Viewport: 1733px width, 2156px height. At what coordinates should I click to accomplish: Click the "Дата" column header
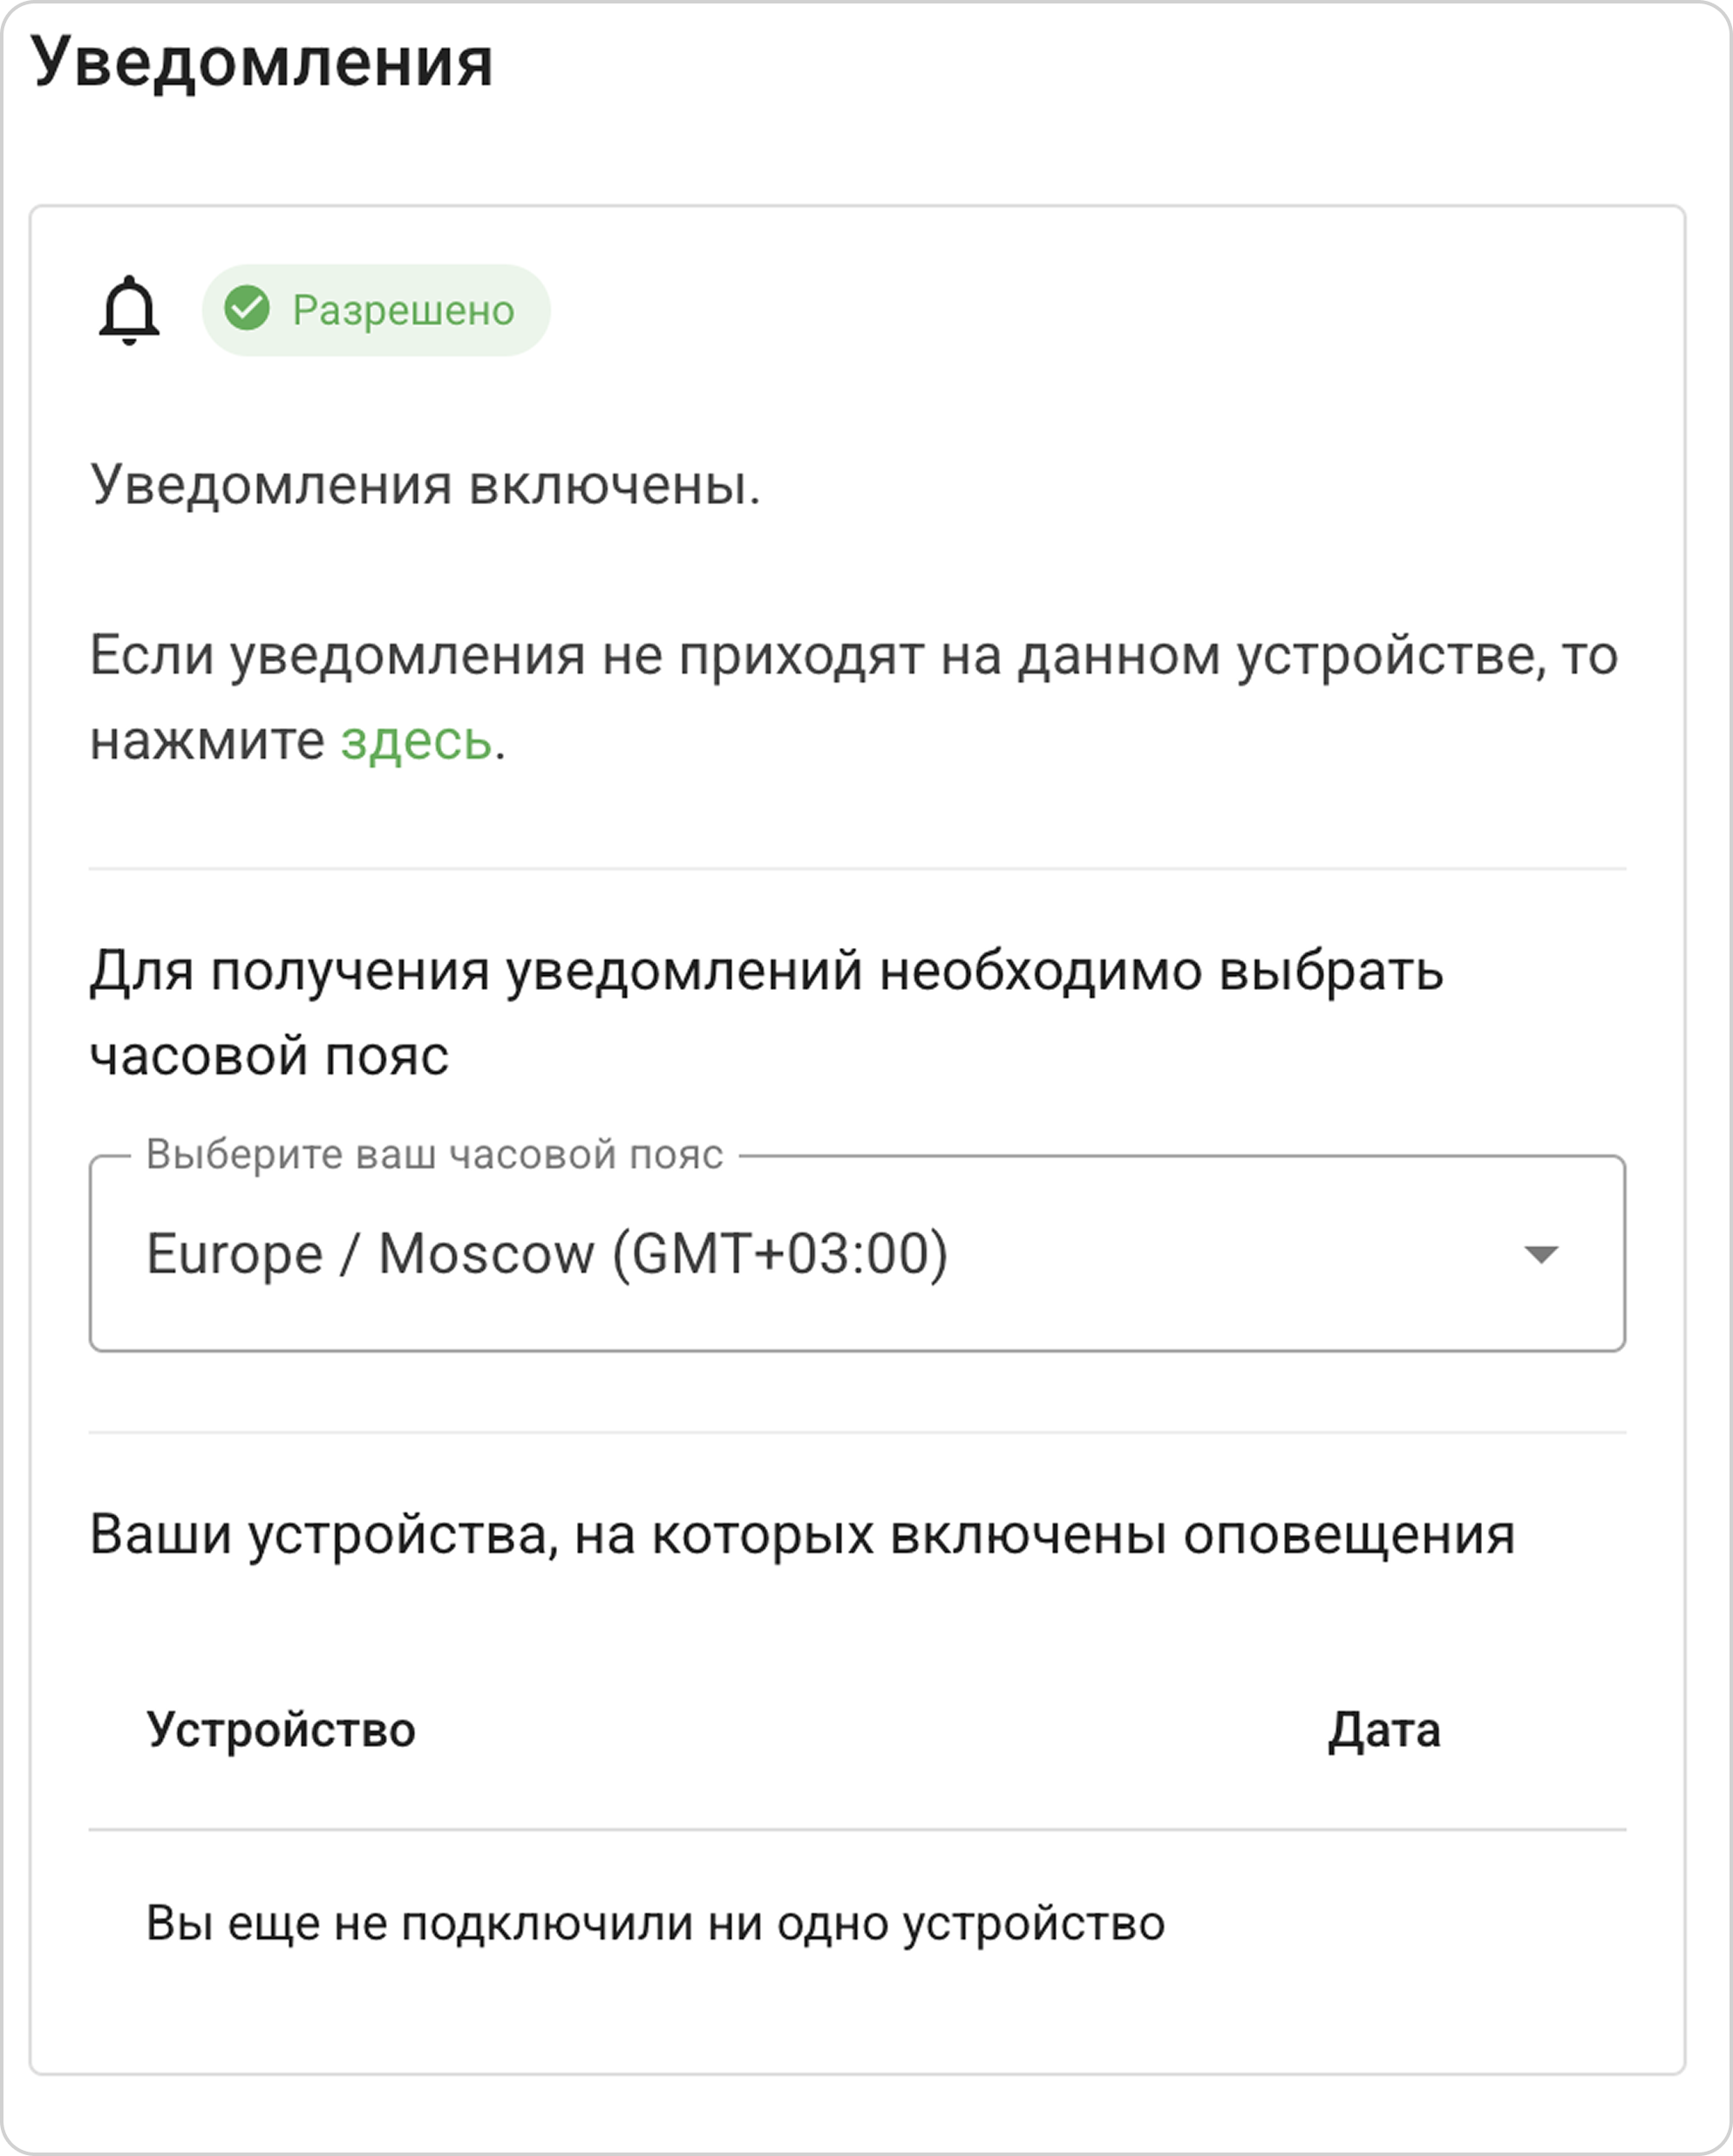1383,1730
